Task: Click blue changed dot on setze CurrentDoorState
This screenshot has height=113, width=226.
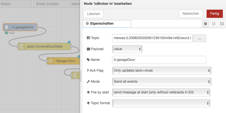Action: coord(69,42)
